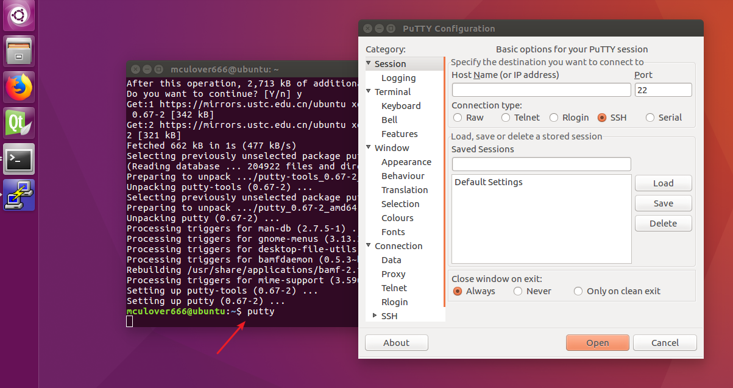Collapse the Connection section
This screenshot has width=733, height=388.
[x=368, y=245]
